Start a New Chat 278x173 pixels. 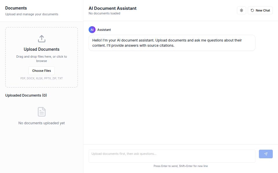pyautogui.click(x=260, y=10)
